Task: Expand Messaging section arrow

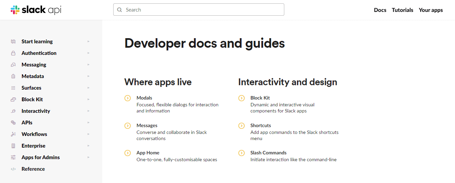Action: click(89, 65)
